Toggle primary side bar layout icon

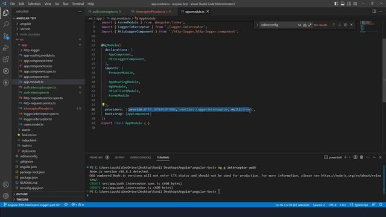[337, 4]
